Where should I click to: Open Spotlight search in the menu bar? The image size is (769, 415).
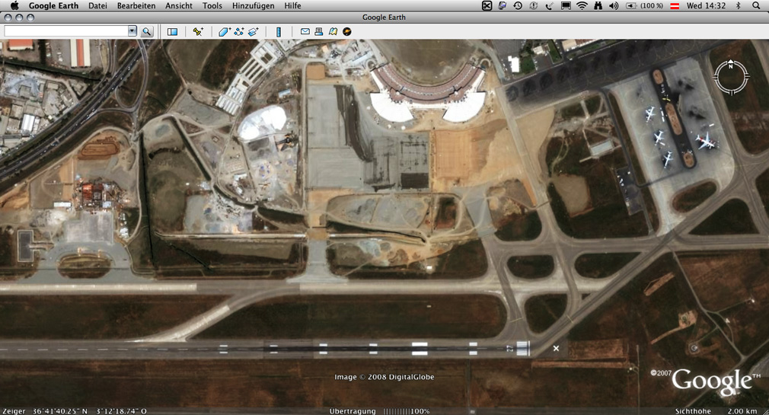point(756,5)
